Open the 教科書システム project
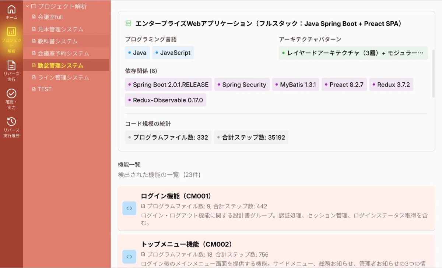Screen dimensions: 442x268 coord(56,41)
